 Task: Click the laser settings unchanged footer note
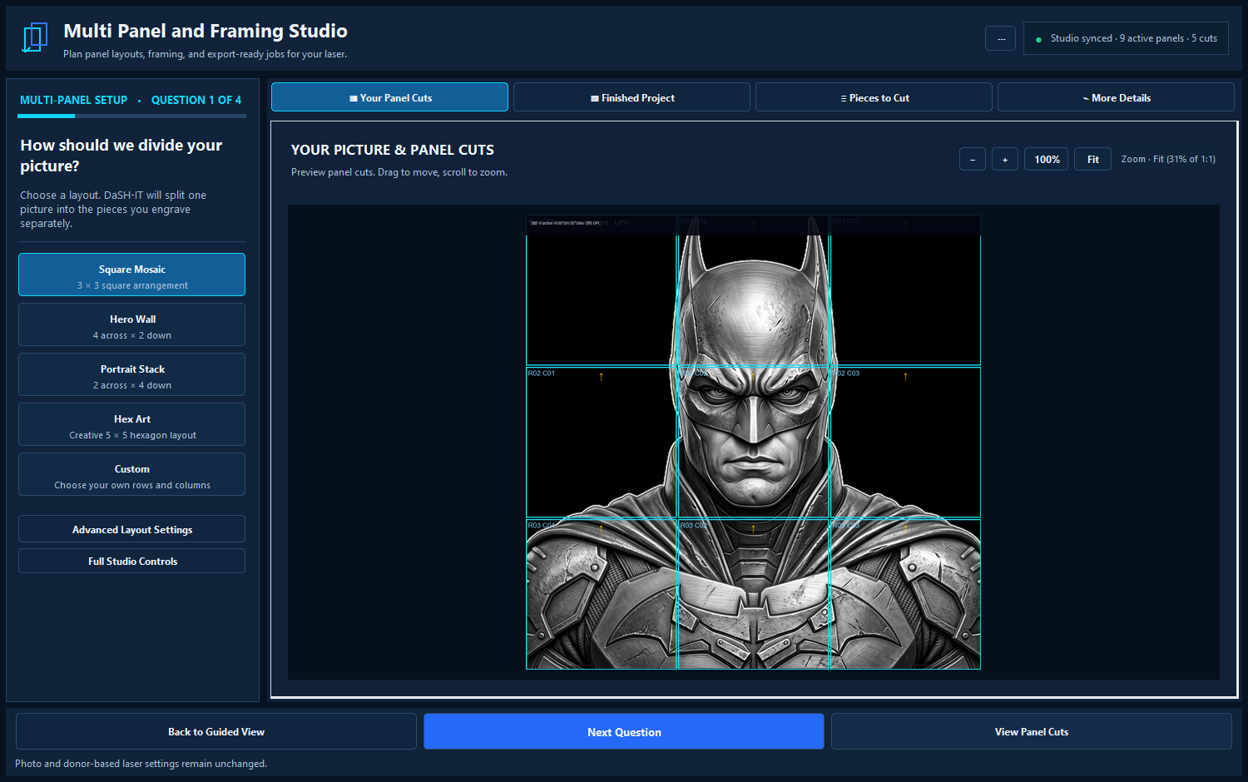click(141, 764)
